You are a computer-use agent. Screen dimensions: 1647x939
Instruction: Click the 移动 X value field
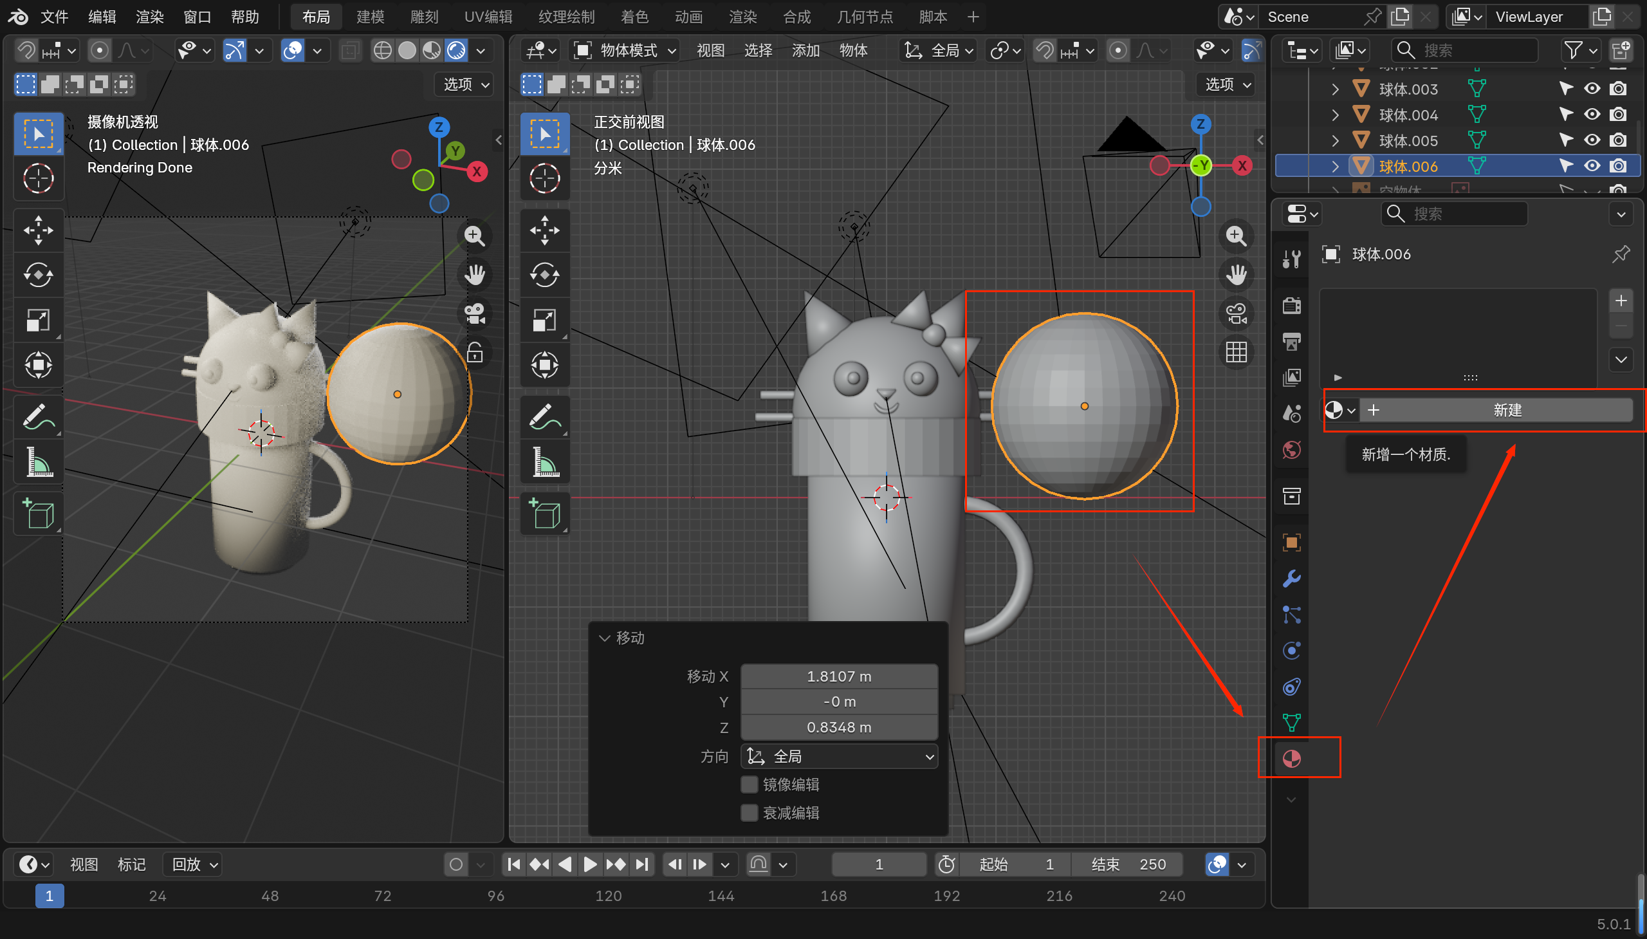click(x=839, y=676)
